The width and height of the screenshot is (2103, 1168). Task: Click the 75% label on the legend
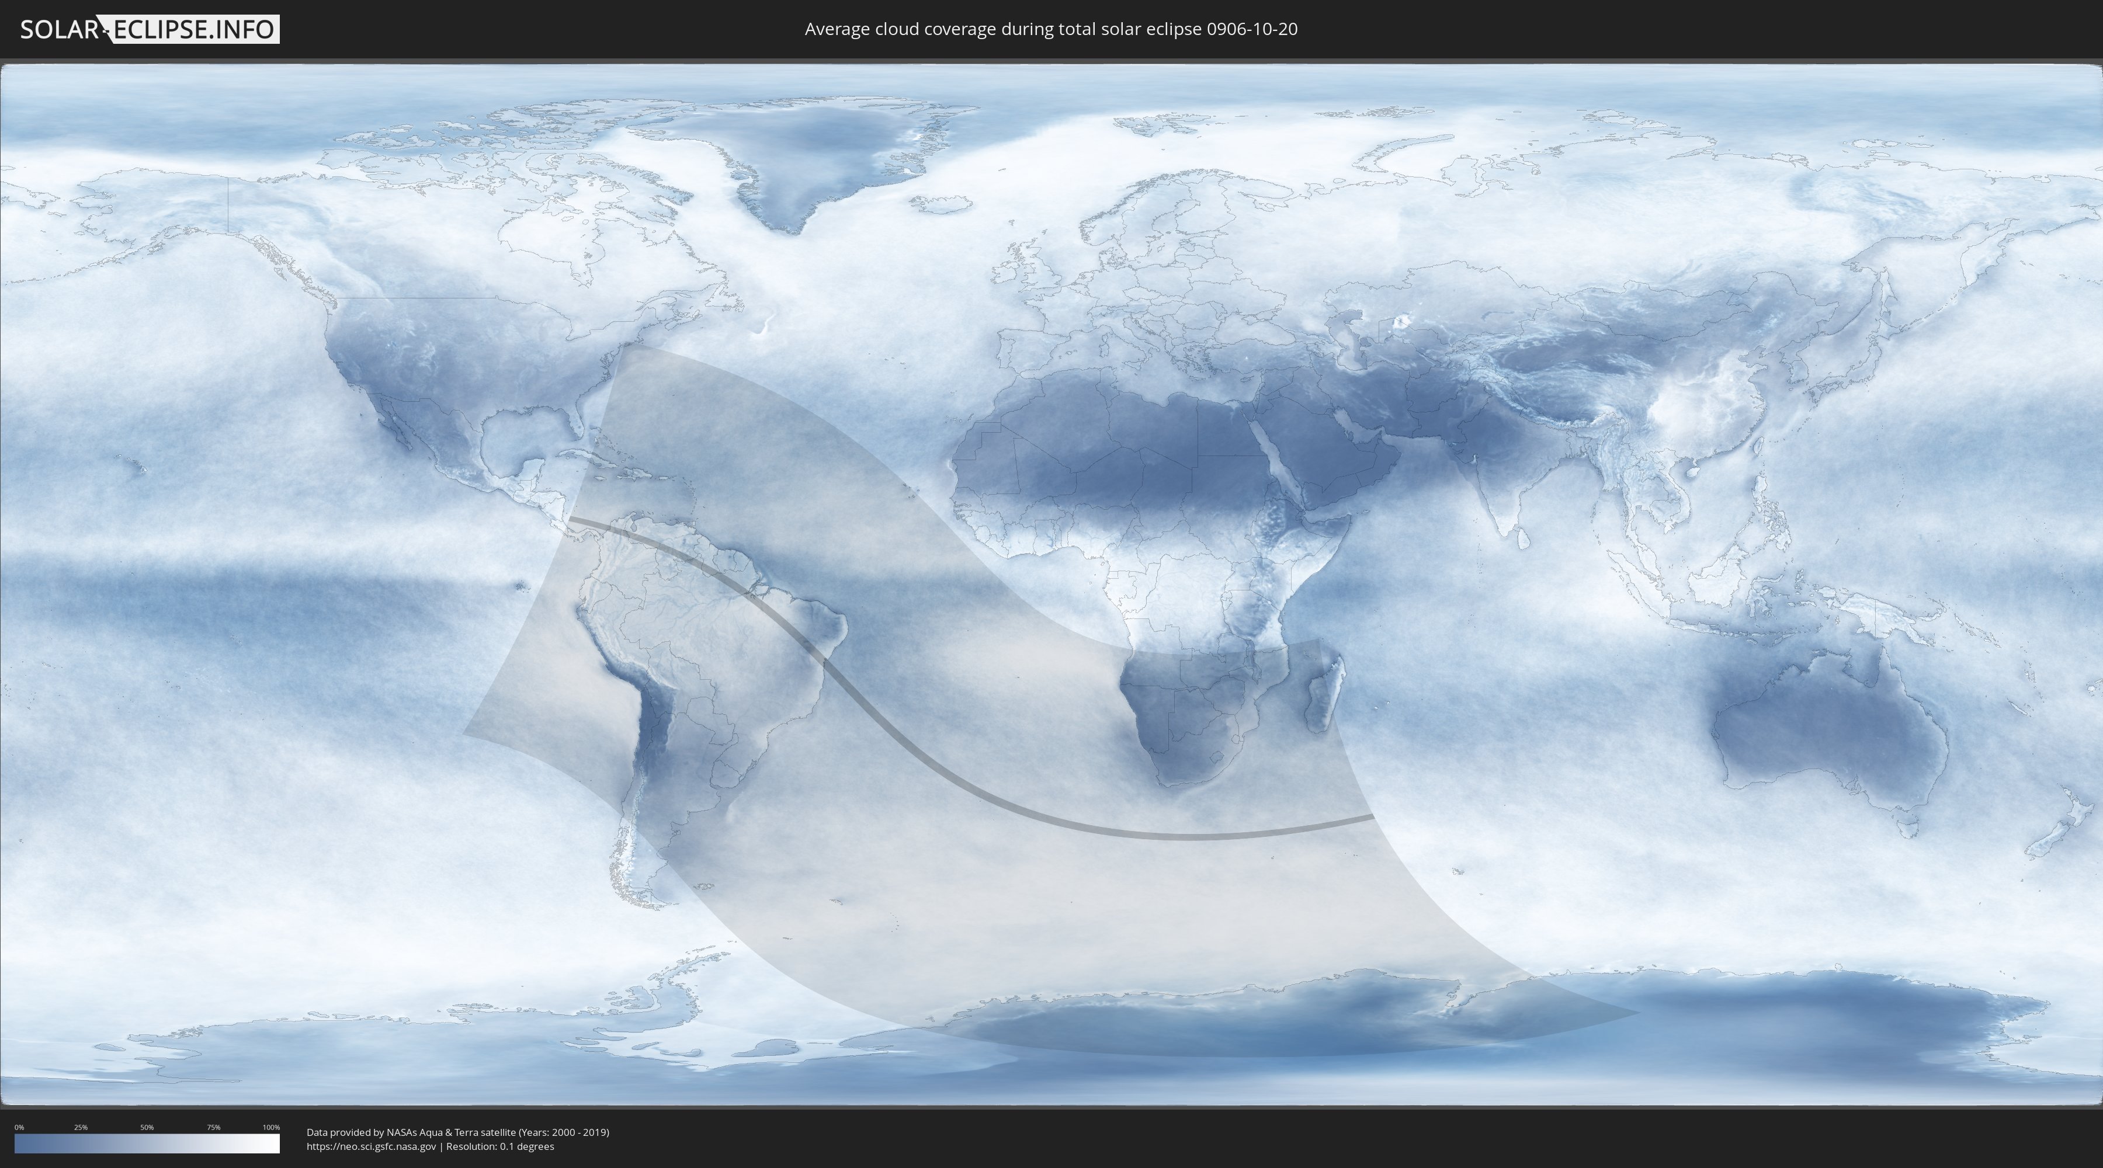coord(213,1127)
